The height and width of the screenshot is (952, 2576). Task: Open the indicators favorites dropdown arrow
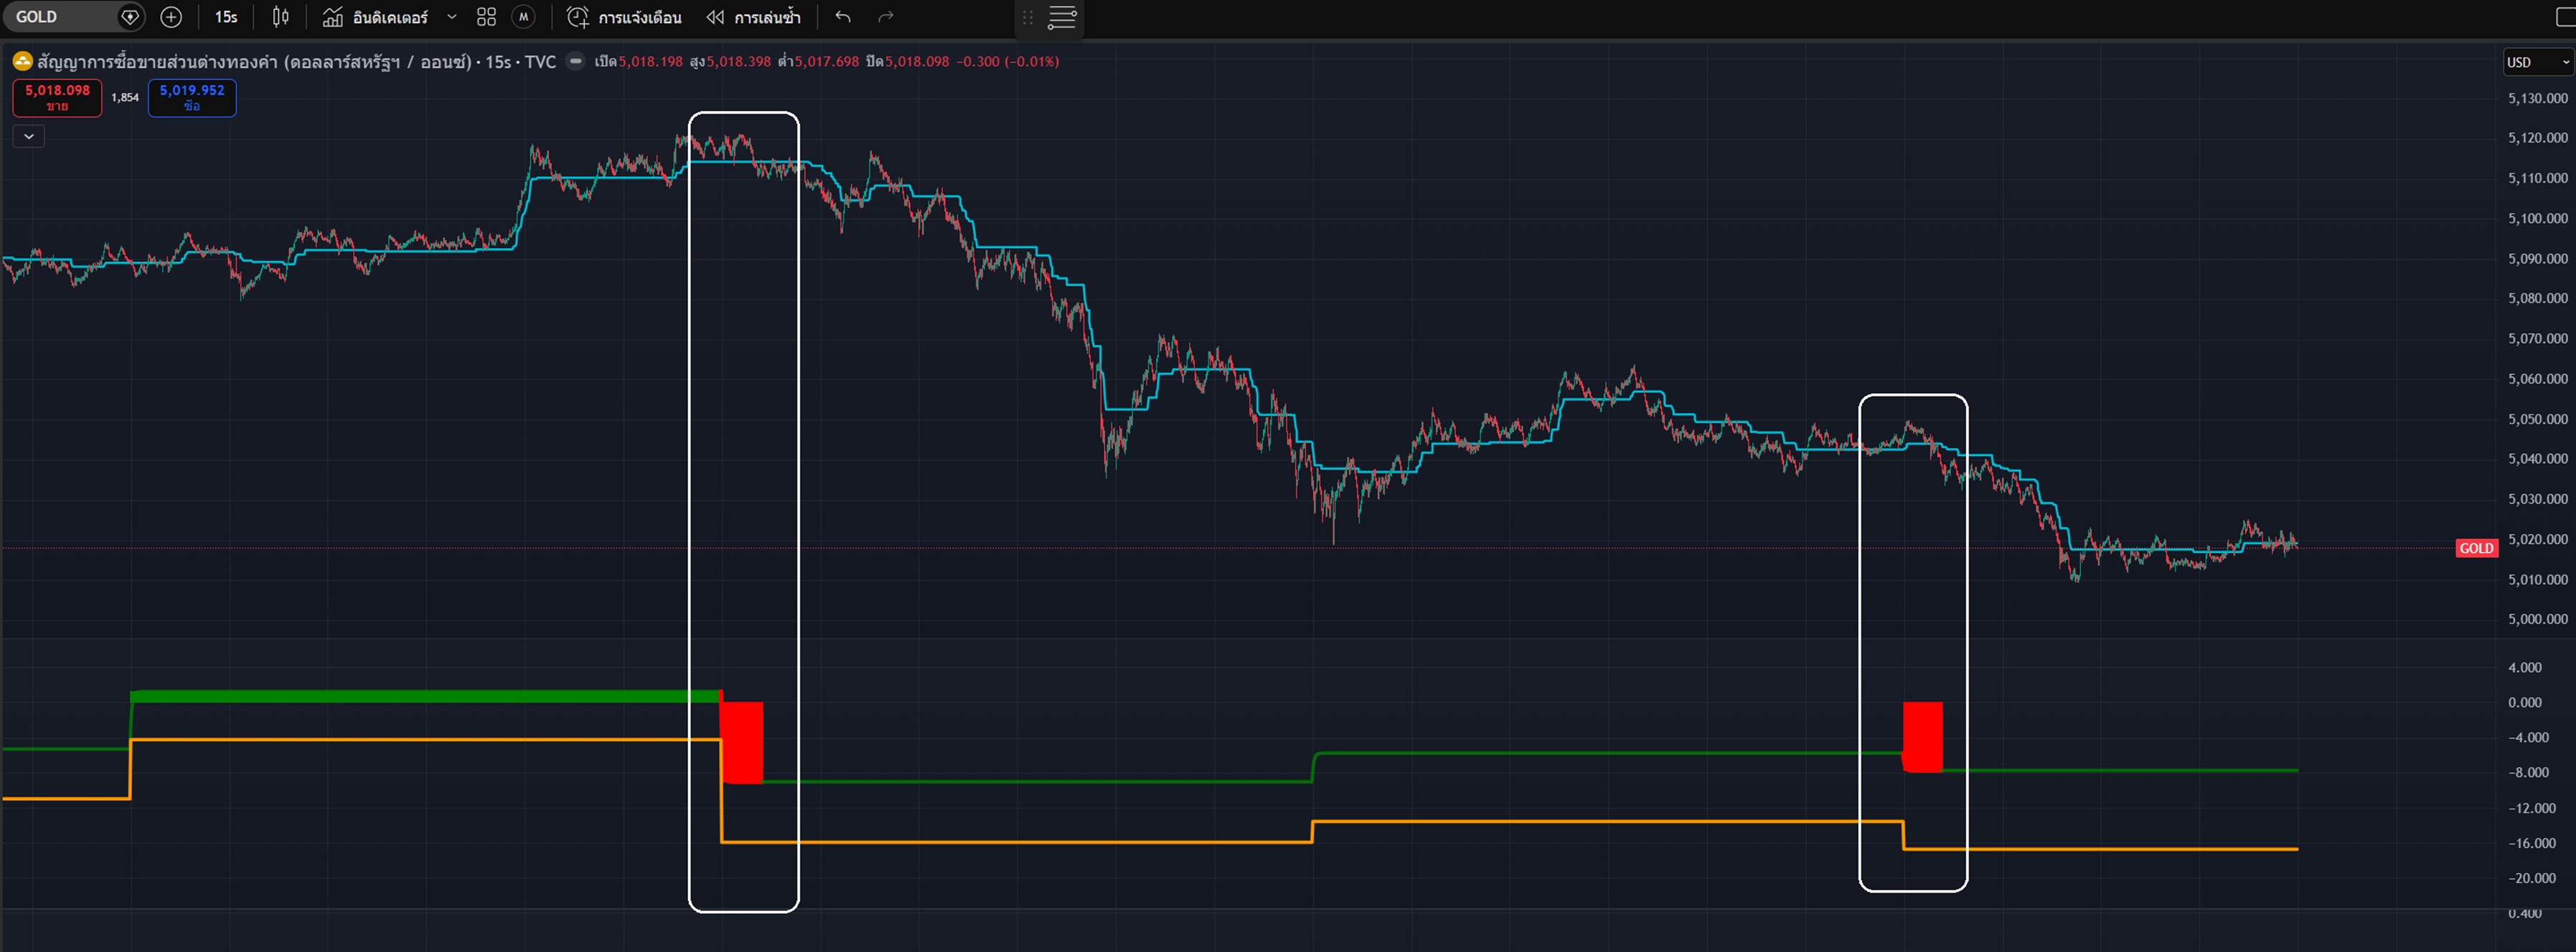coord(452,17)
